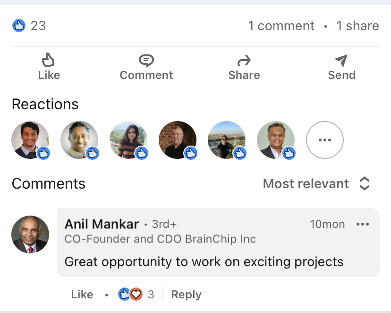
Task: Open the 1 comment link
Action: 281,26
